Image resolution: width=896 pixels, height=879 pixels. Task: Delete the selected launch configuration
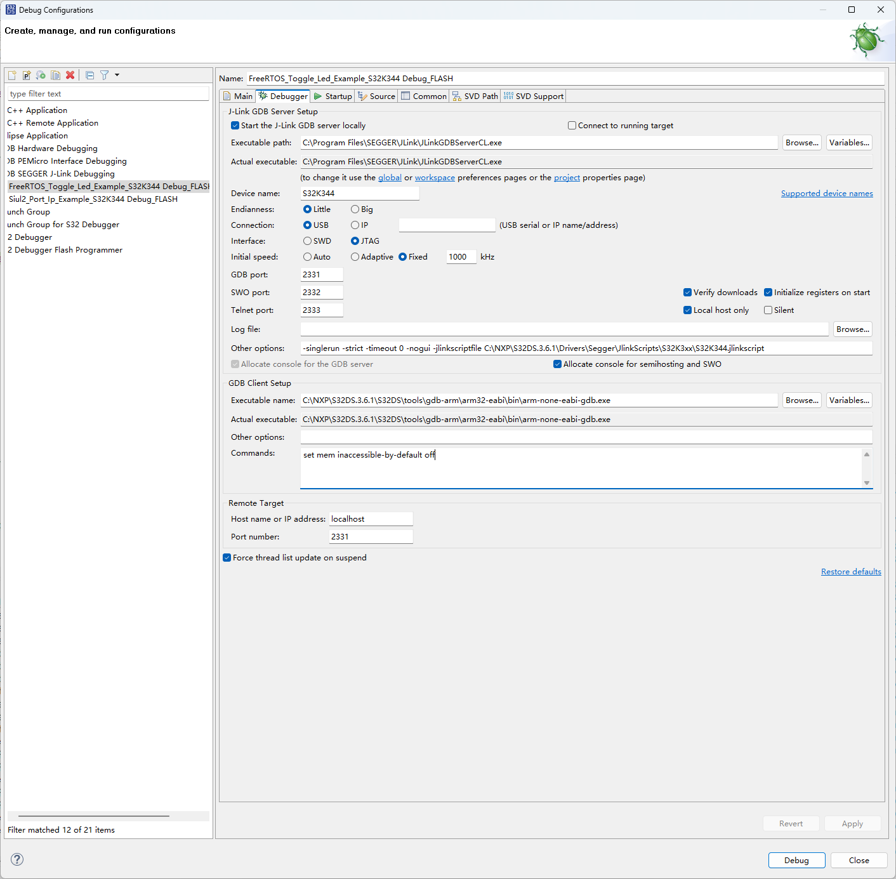coord(70,75)
